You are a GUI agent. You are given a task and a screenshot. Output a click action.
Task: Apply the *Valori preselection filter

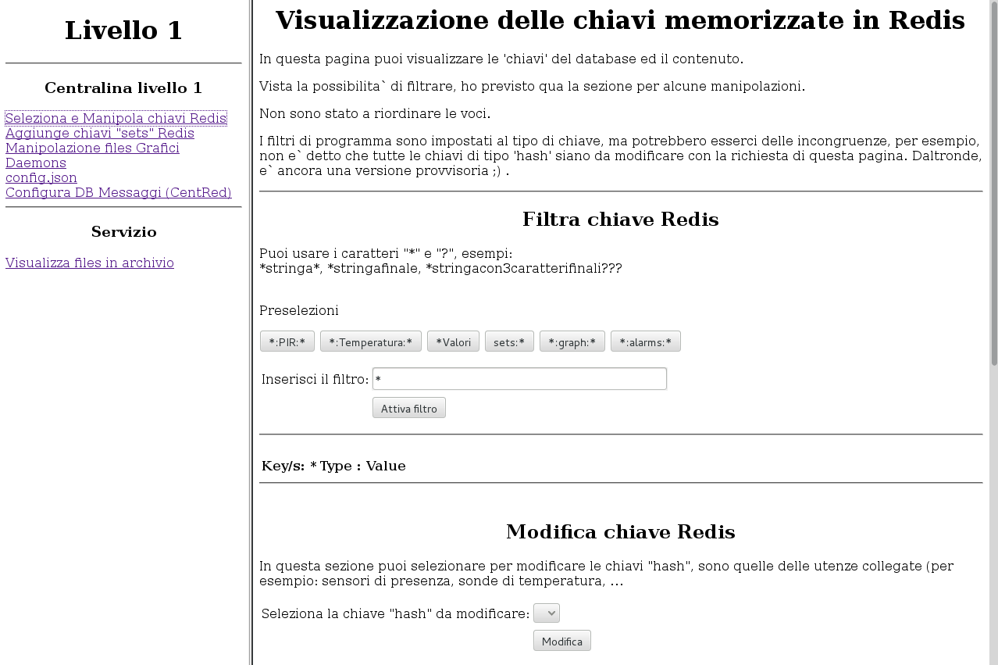(x=454, y=341)
